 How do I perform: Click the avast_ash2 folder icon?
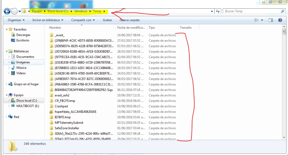(x=51, y=95)
